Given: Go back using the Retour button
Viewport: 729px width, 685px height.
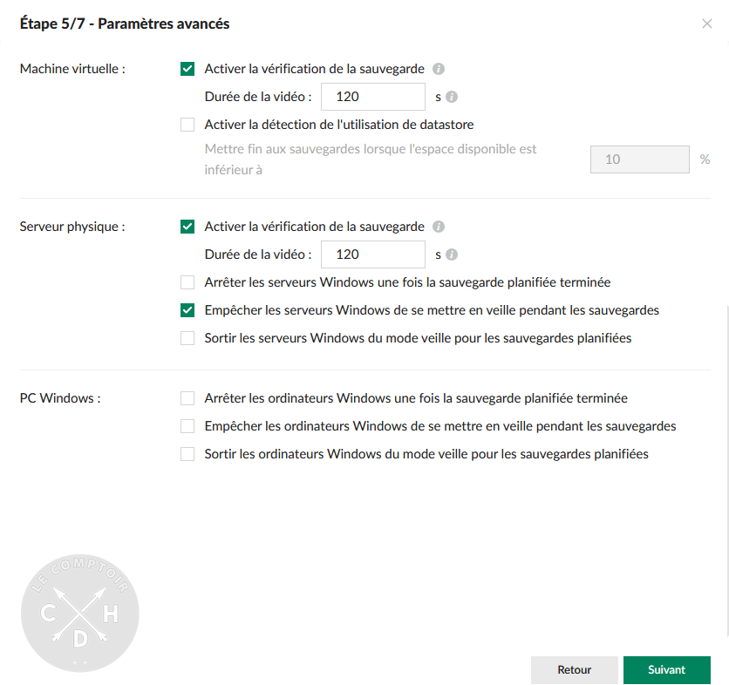Looking at the screenshot, I should pos(574,669).
